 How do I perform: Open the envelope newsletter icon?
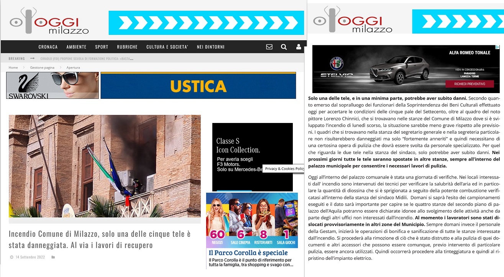(269, 47)
